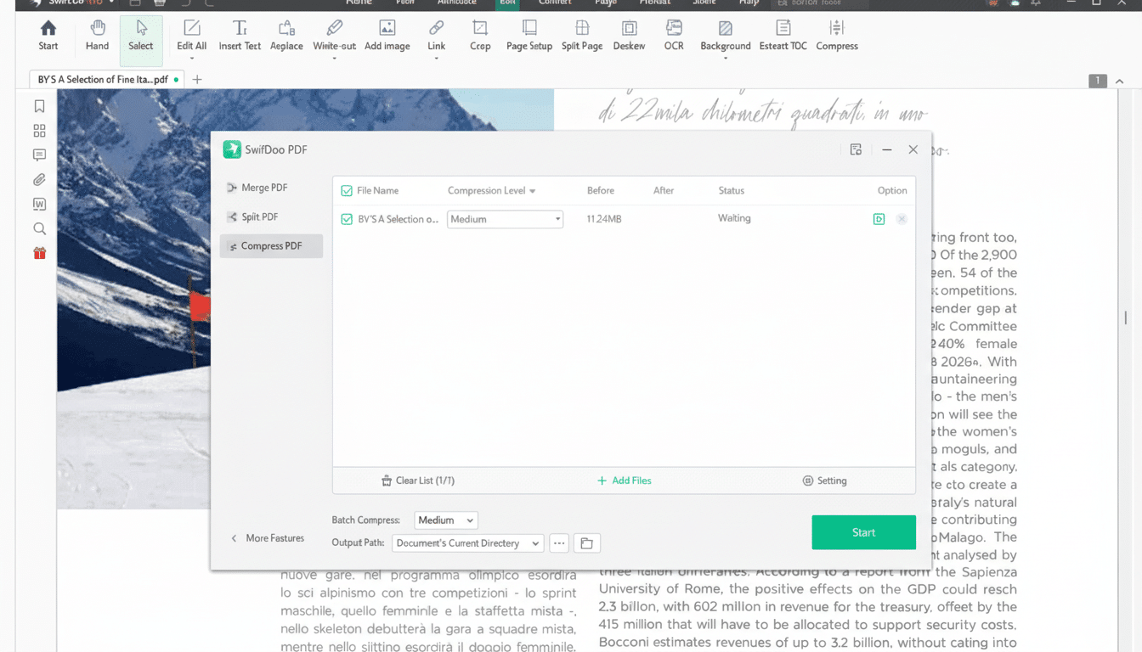Image resolution: width=1142 pixels, height=652 pixels.
Task: Select the Split Page tool
Action: (581, 37)
